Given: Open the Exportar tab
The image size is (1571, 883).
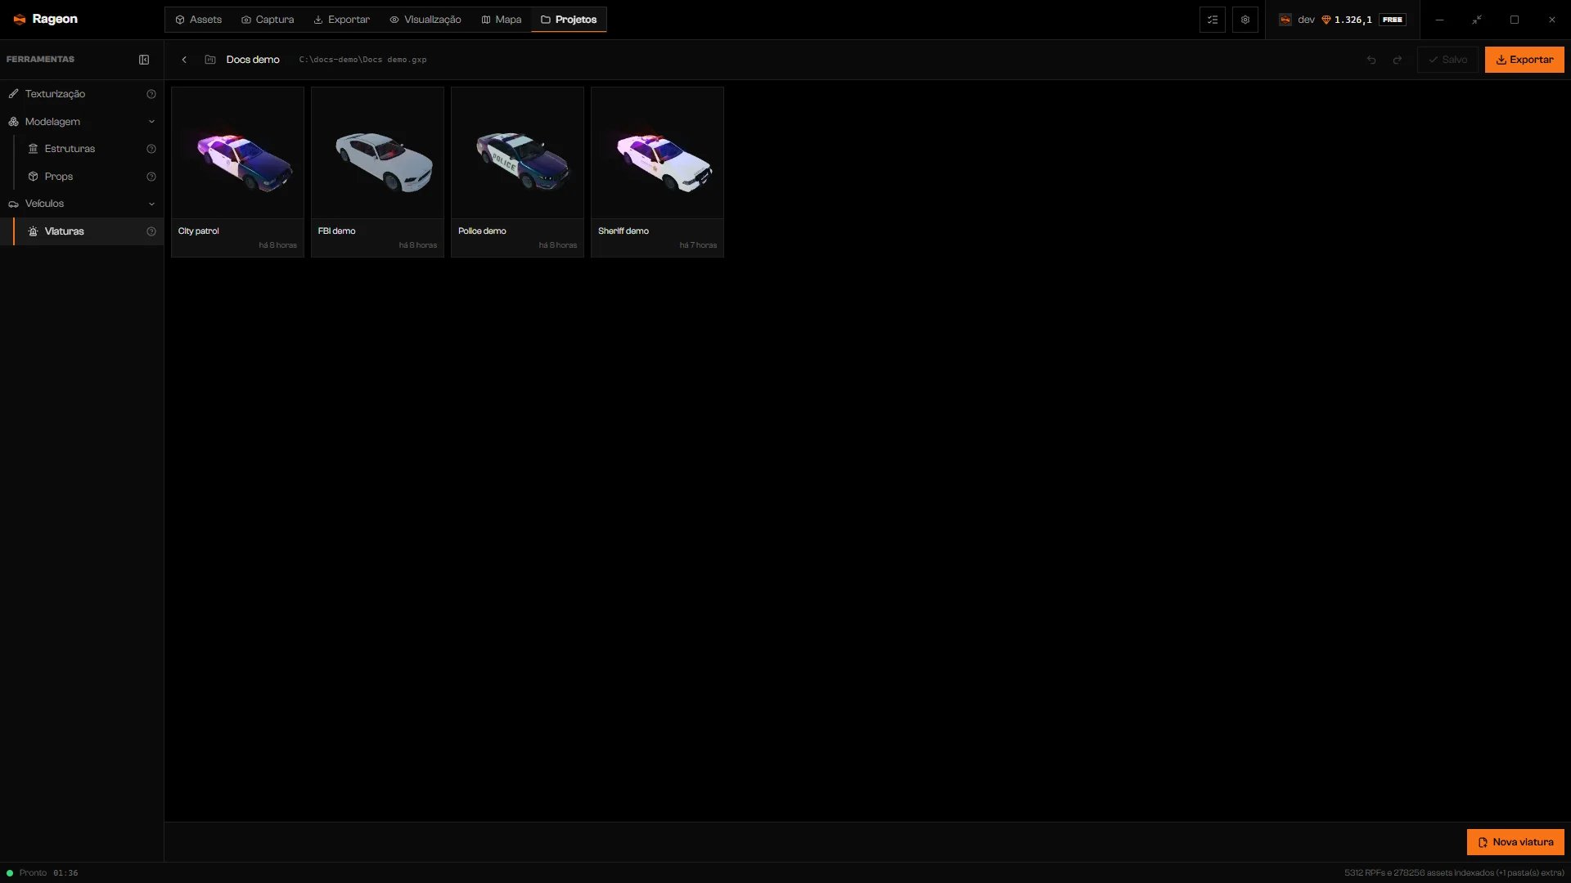Looking at the screenshot, I should click(x=342, y=20).
